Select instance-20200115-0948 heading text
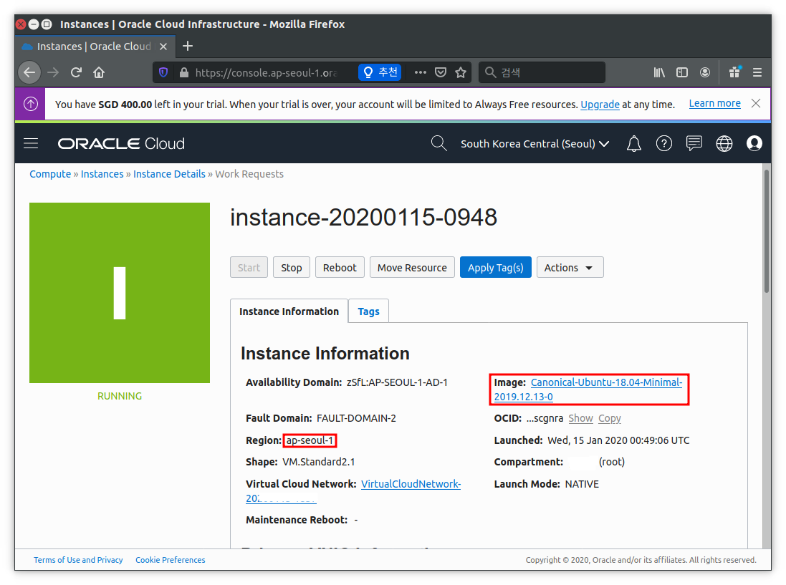The image size is (786, 585). 363,218
